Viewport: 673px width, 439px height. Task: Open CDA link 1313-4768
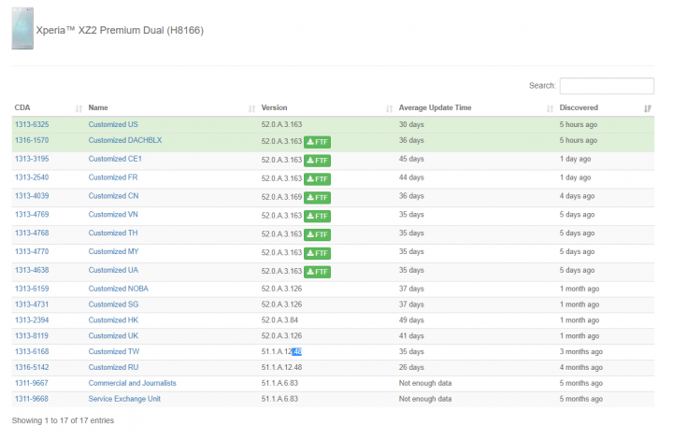tap(32, 233)
